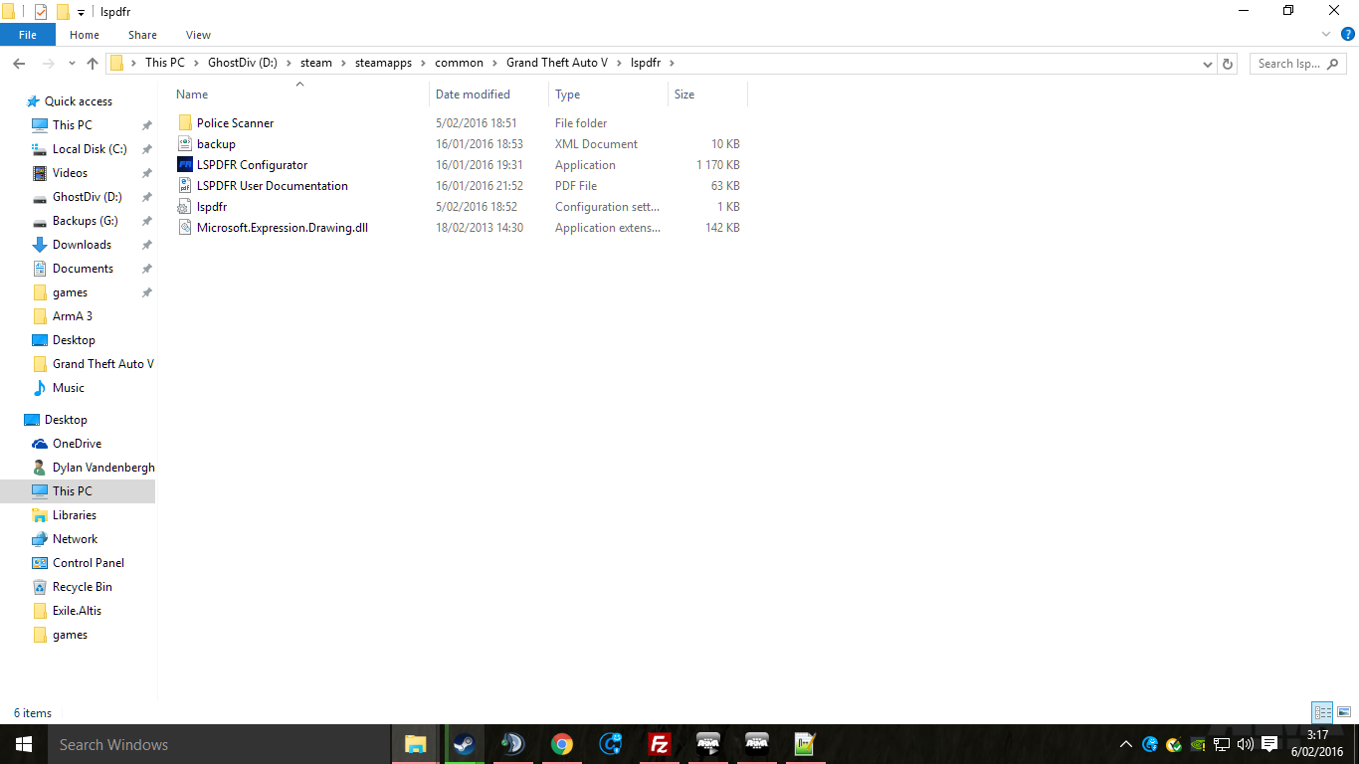Open Backups (G:) drive in sidebar
Screen dimensions: 1359x764
pyautogui.click(x=85, y=221)
